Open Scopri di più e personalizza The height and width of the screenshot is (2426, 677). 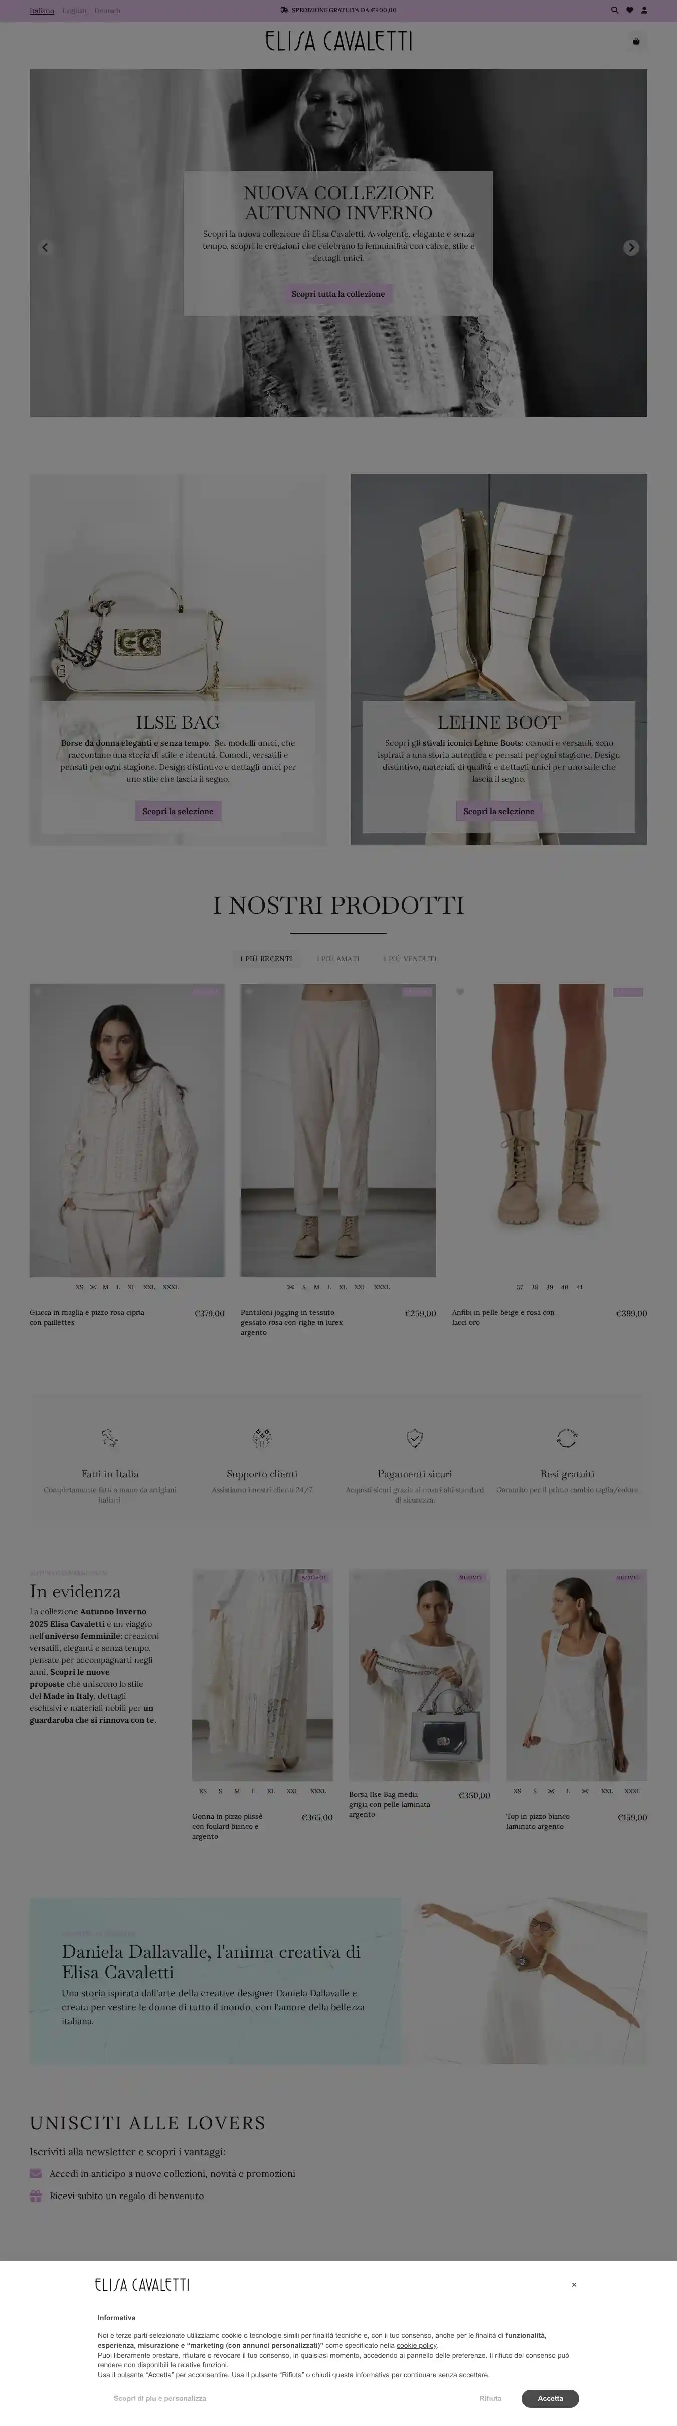point(160,2399)
